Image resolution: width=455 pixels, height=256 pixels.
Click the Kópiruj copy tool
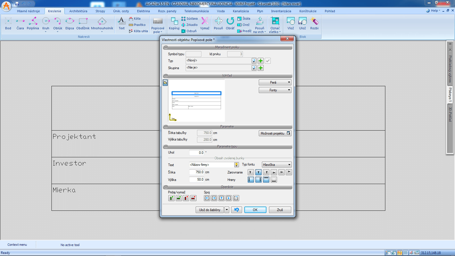tap(174, 24)
